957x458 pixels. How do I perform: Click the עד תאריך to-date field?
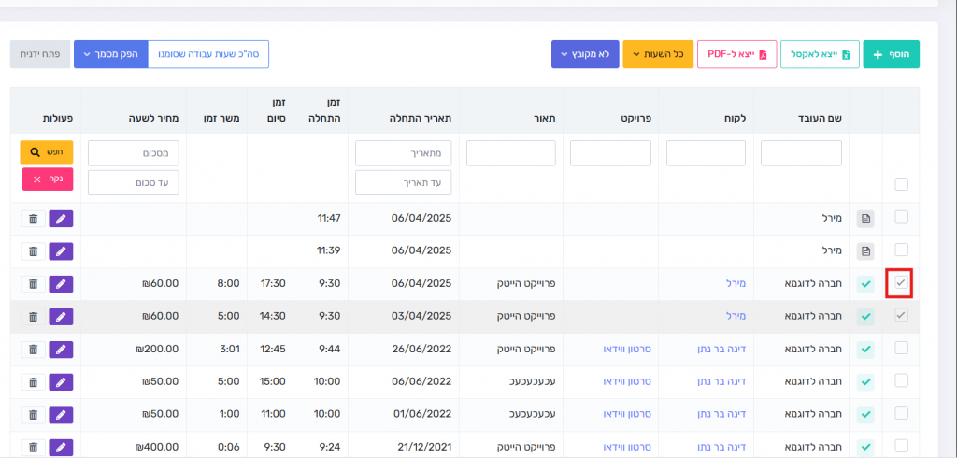(404, 182)
